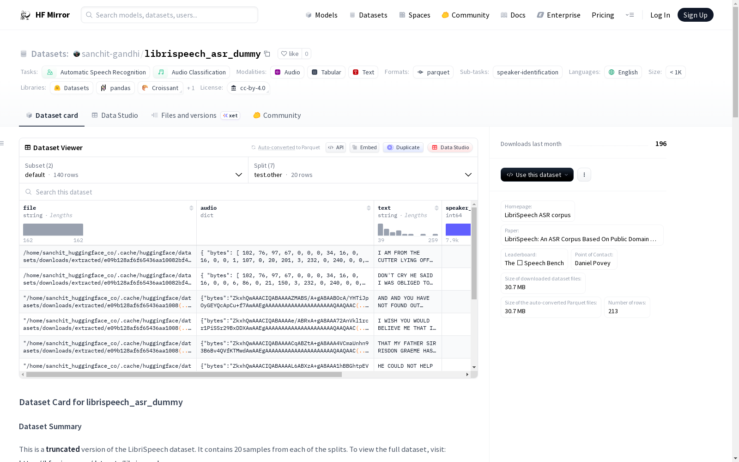Click the cc-by-4.0 license tag
Image resolution: width=739 pixels, height=462 pixels.
(x=248, y=88)
